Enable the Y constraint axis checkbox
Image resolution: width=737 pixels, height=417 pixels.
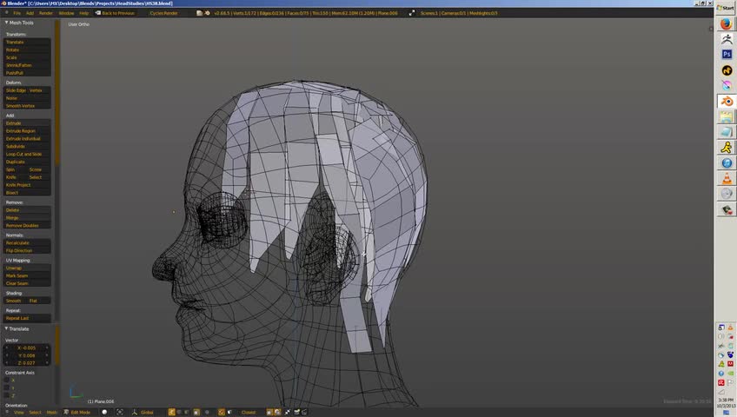pyautogui.click(x=8, y=387)
